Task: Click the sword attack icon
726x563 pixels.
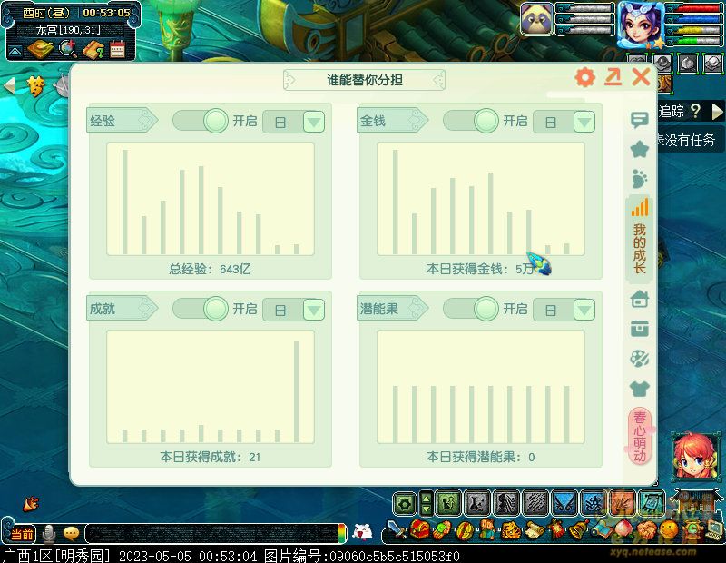Action: click(397, 530)
